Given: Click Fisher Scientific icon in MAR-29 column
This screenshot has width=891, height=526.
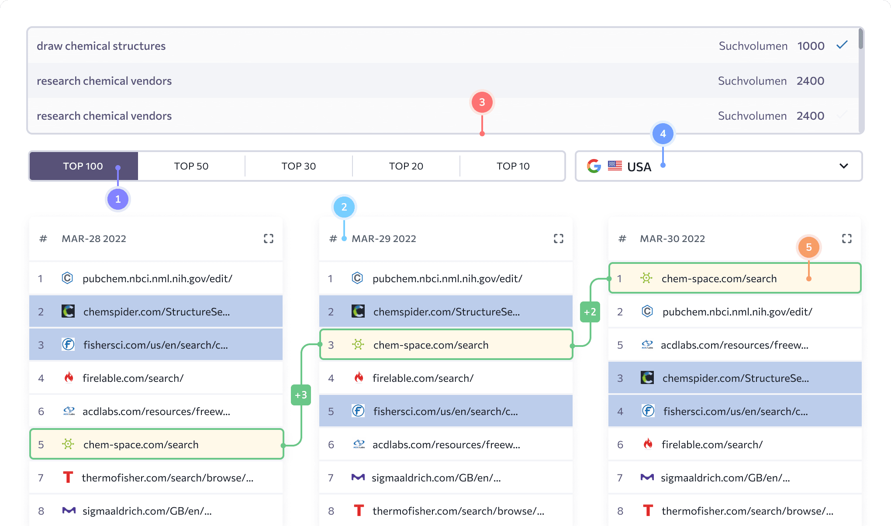Looking at the screenshot, I should pyautogui.click(x=358, y=411).
